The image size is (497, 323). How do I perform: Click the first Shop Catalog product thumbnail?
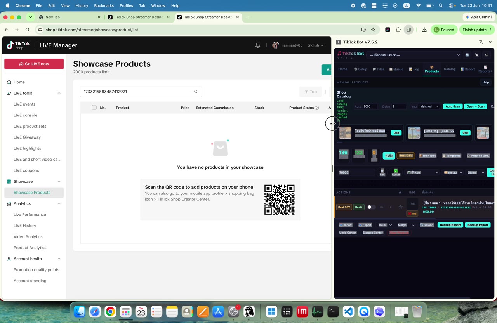pyautogui.click(x=345, y=133)
